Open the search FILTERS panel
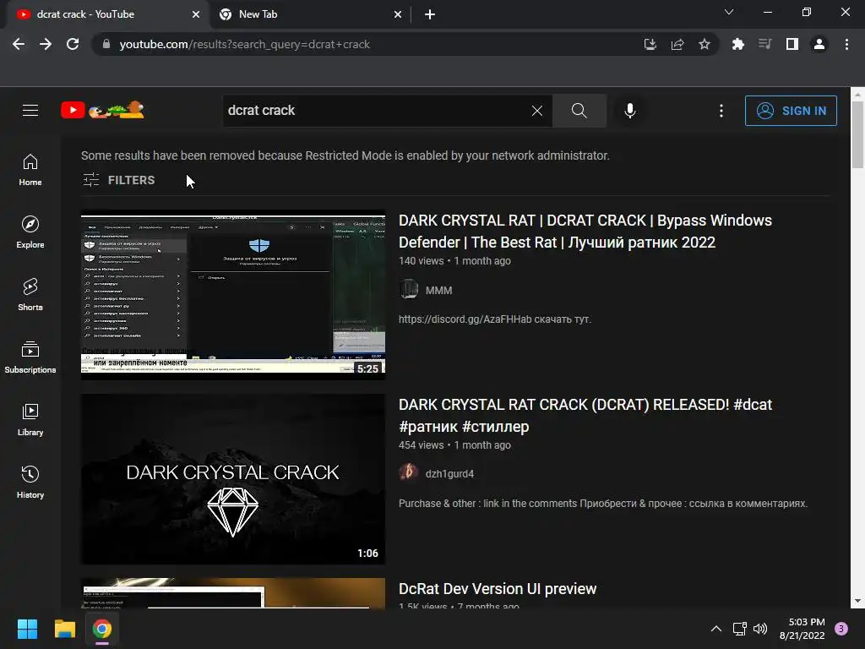The image size is (865, 649). click(x=118, y=180)
